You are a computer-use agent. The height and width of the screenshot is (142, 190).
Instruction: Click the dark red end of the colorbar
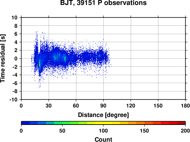181,123
